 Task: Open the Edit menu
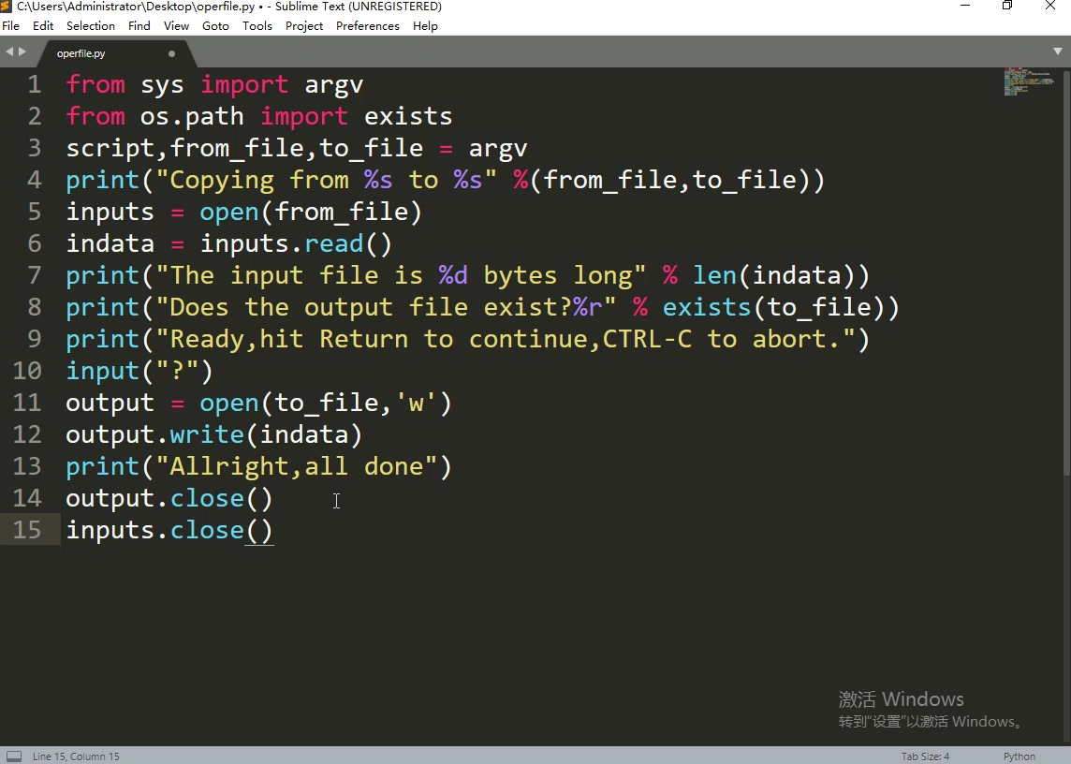click(42, 25)
